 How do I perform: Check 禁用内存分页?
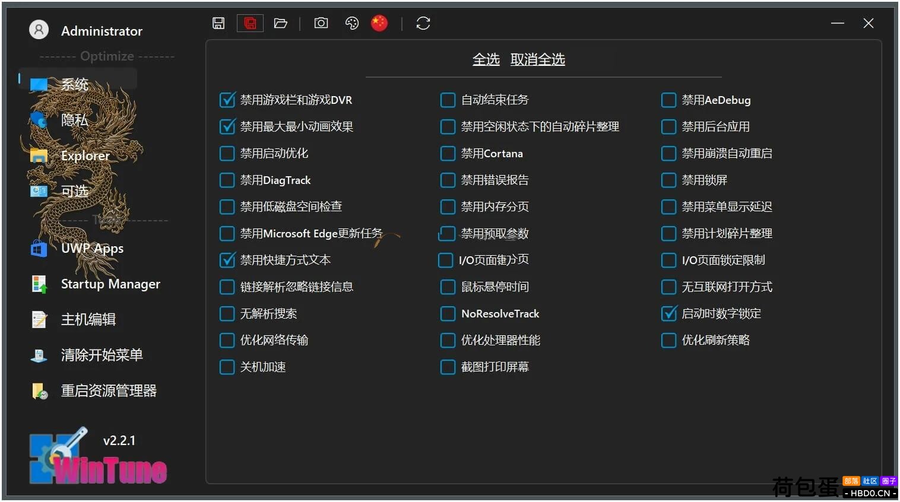tap(448, 206)
